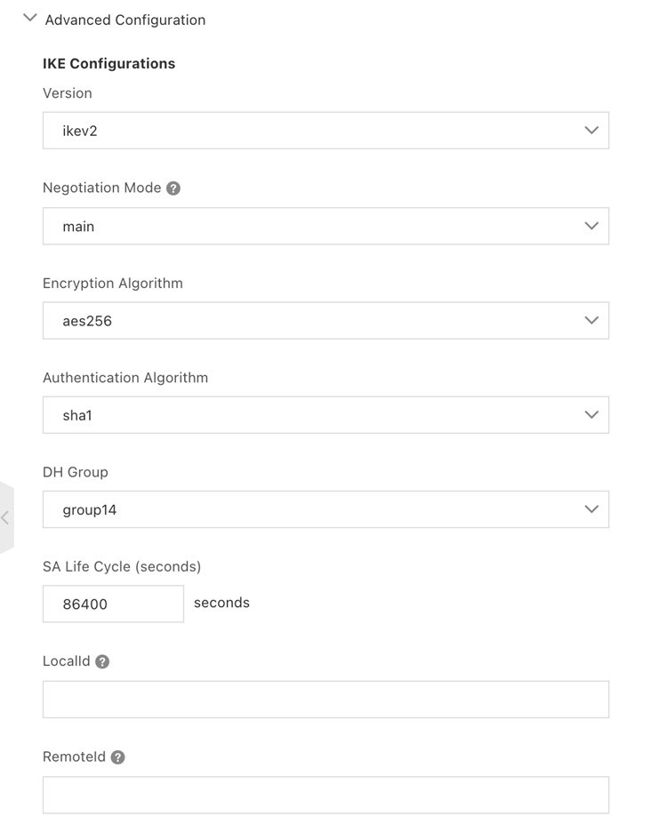Click the DH Group chevron icon
This screenshot has width=667, height=824.
[591, 509]
